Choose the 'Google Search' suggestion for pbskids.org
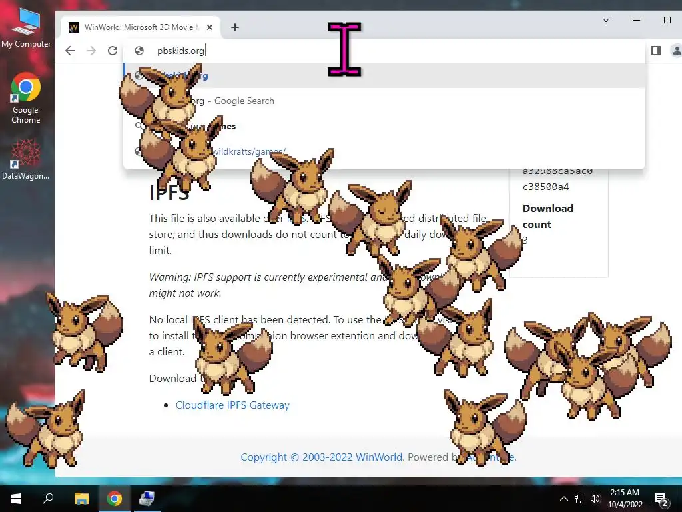 [x=384, y=101]
